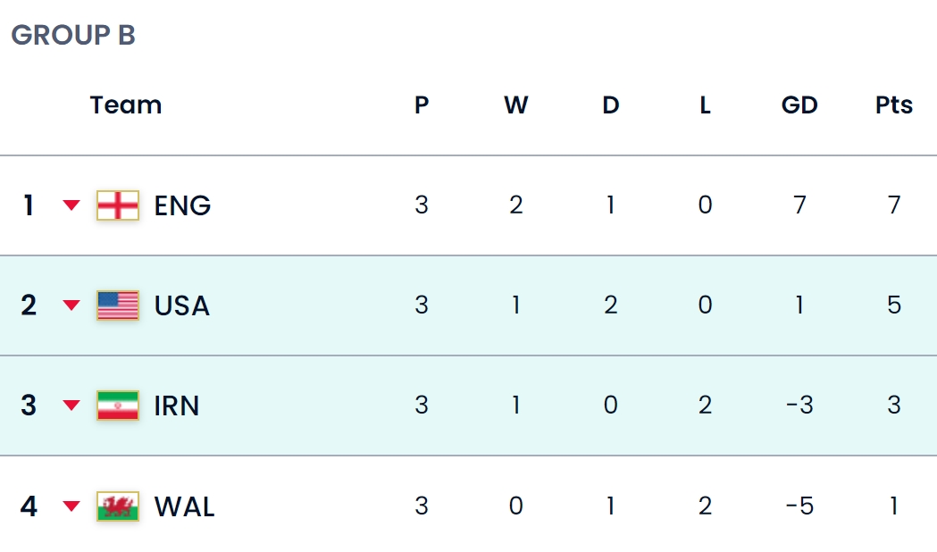Click the Team column header

(x=126, y=105)
